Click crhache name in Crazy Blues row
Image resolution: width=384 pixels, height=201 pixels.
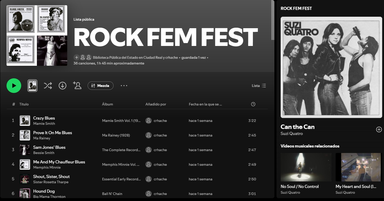(160, 121)
